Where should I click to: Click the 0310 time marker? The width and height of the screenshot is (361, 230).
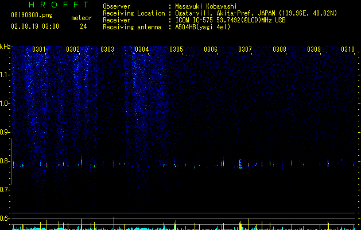(x=348, y=49)
